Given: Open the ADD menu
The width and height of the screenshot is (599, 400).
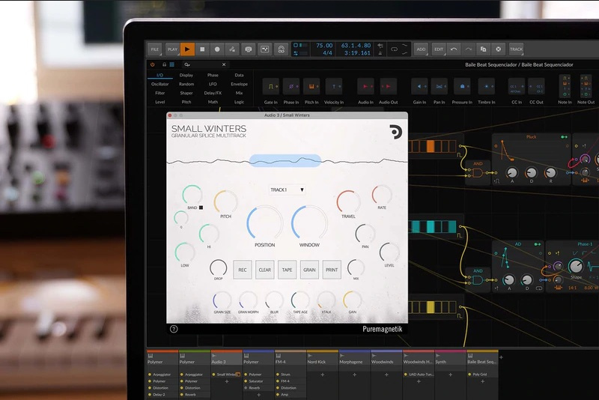Looking at the screenshot, I should (421, 49).
